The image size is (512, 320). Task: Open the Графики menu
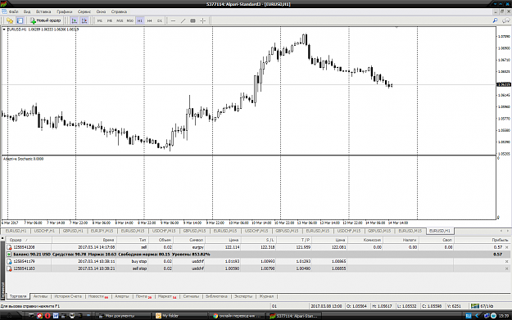coord(65,11)
